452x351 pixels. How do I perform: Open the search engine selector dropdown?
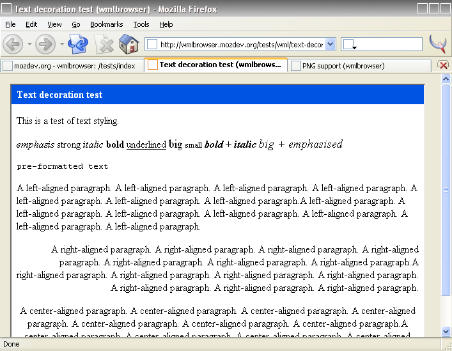pos(350,44)
